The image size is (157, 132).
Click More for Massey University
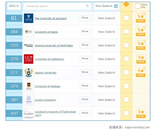(85, 72)
